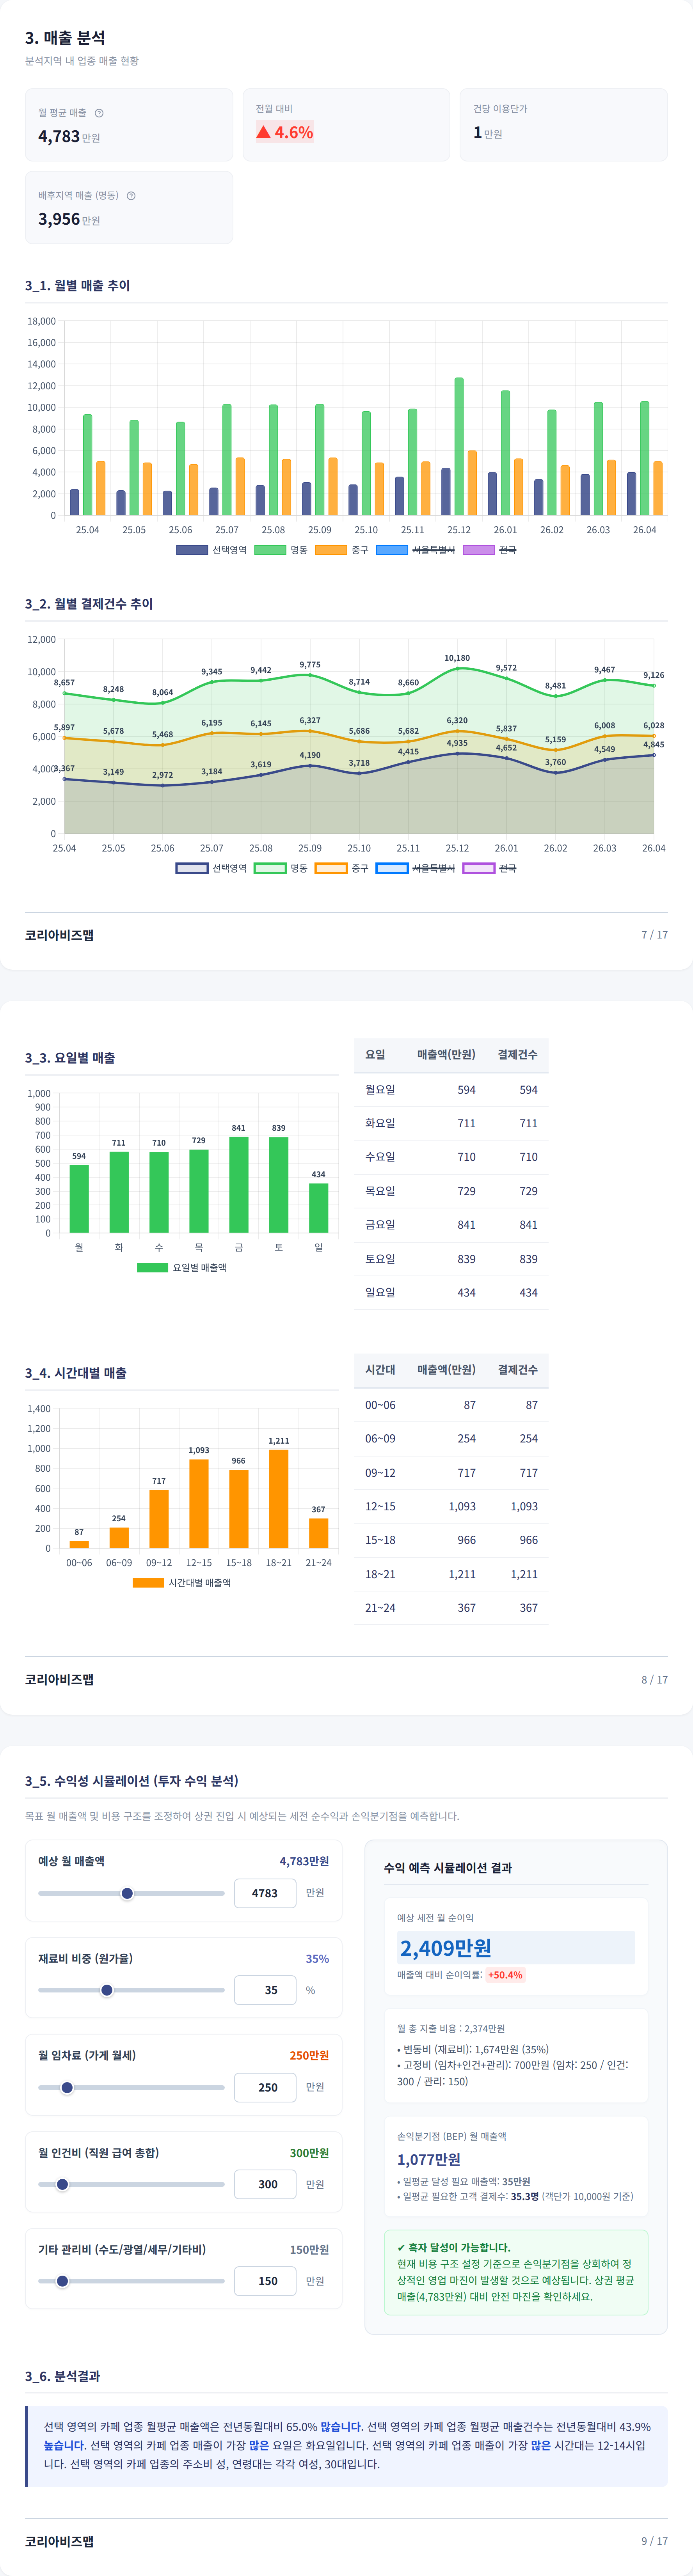The width and height of the screenshot is (693, 2576).
Task: Select the 일요일 row in weekday table
Action: tap(451, 1293)
